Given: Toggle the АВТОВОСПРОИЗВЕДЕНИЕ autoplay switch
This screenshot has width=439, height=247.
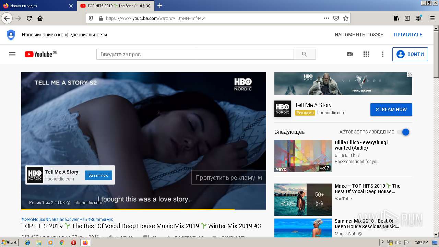Looking at the screenshot, I should click(403, 132).
